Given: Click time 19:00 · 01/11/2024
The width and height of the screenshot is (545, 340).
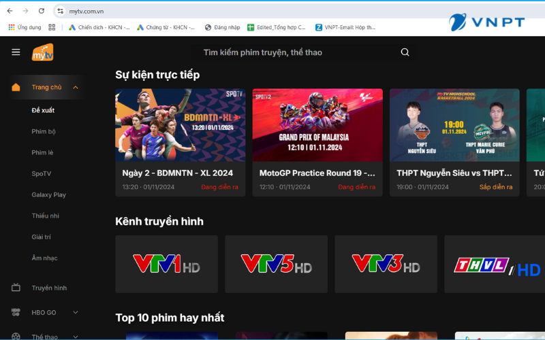Looking at the screenshot, I should [x=422, y=187].
